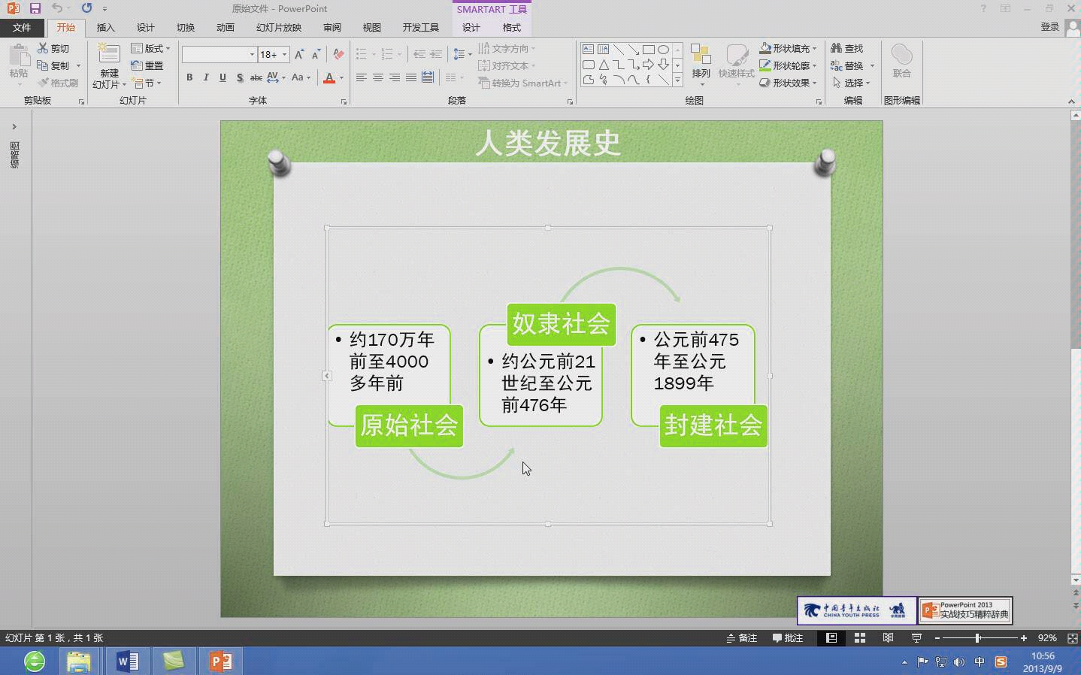Click Fit slide to window icon
Image resolution: width=1081 pixels, height=675 pixels.
click(x=1073, y=637)
